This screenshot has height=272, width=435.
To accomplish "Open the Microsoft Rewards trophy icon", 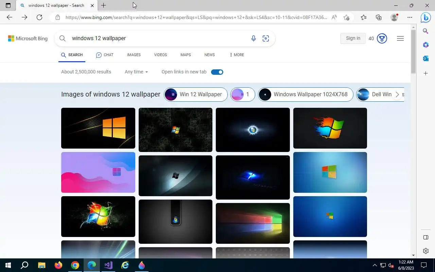I will point(382,38).
